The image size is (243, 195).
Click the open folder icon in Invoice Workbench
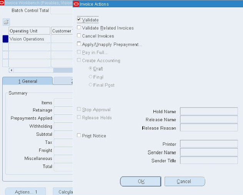coord(7,22)
